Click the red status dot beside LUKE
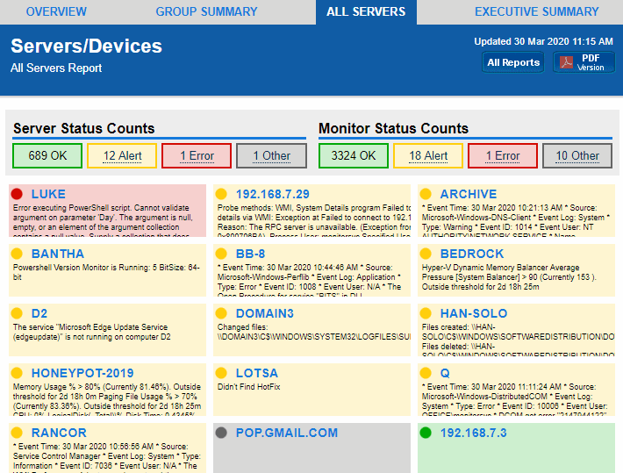Image resolution: width=623 pixels, height=473 pixels. click(x=17, y=194)
